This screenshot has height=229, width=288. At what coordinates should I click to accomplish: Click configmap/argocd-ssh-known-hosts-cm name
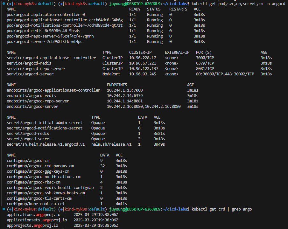(46, 193)
